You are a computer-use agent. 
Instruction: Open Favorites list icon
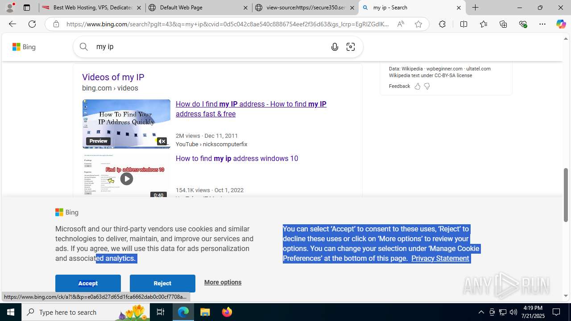coord(484,24)
